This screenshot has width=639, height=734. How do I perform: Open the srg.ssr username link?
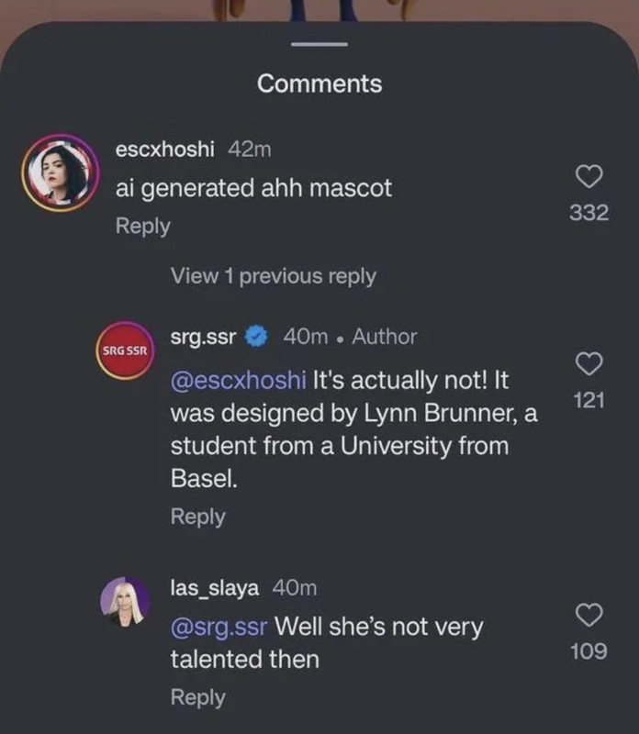coord(203,337)
